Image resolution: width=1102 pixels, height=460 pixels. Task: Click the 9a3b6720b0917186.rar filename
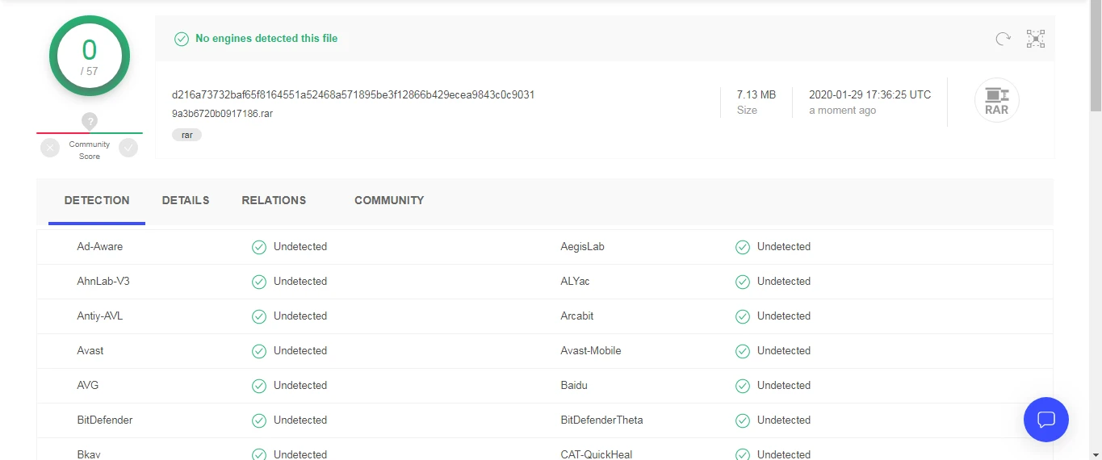coord(222,114)
